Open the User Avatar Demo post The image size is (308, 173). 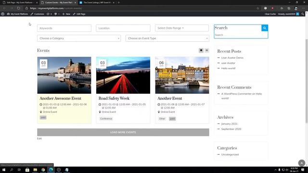click(x=232, y=58)
